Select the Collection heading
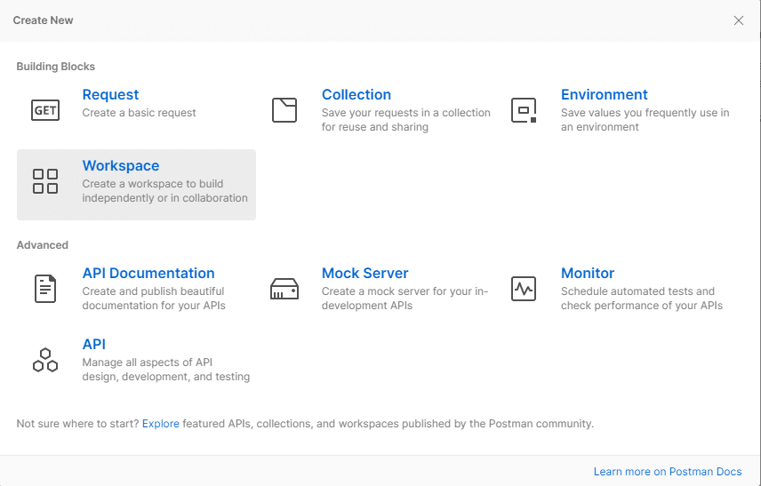The width and height of the screenshot is (761, 486). pos(356,95)
